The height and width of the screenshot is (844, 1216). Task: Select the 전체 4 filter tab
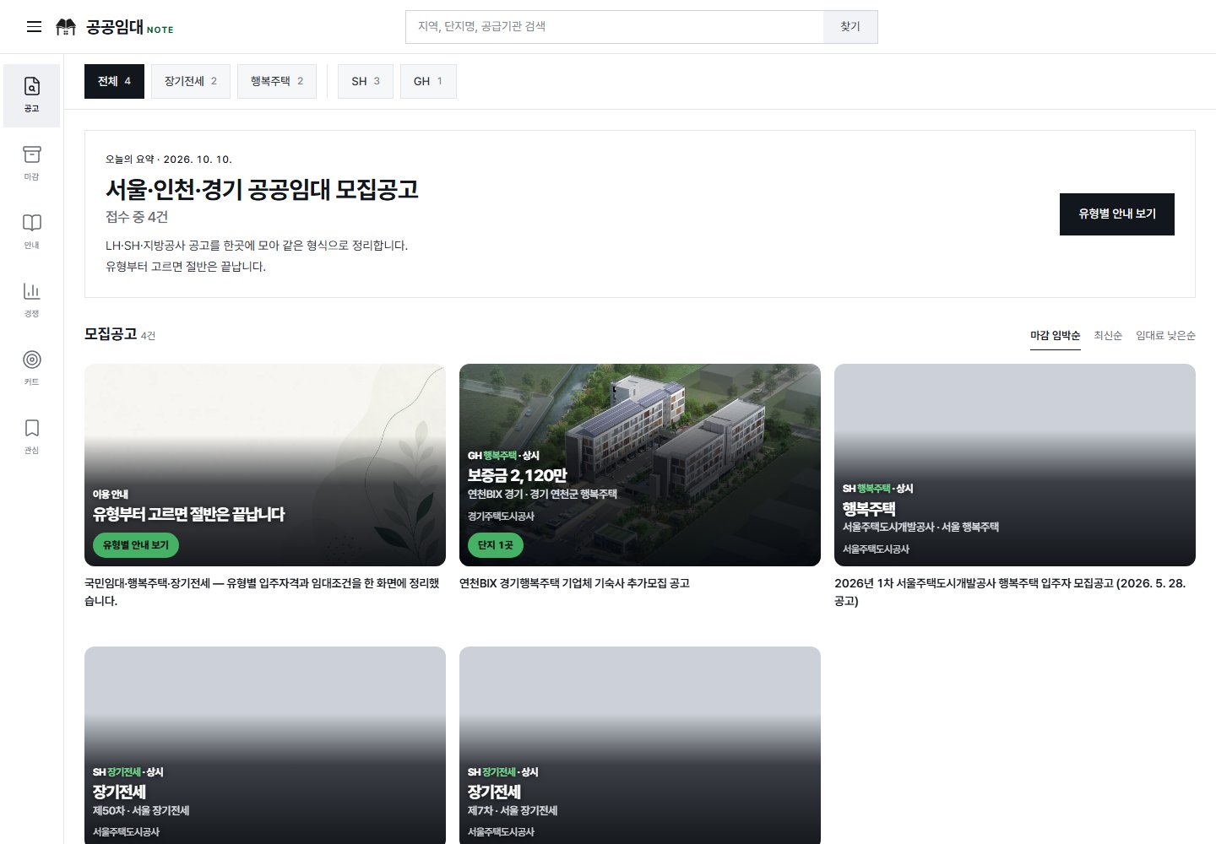click(114, 81)
